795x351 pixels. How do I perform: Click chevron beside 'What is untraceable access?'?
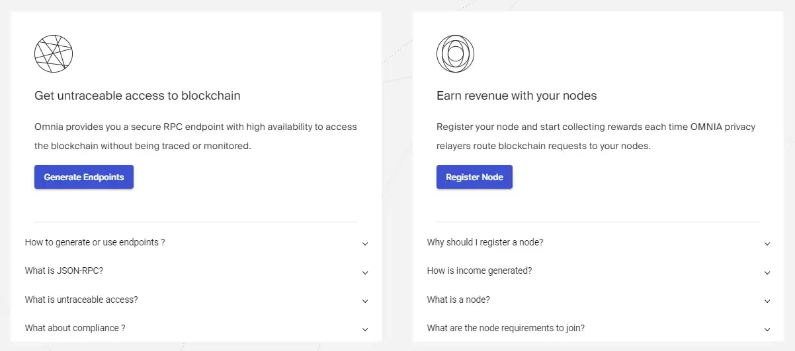365,301
